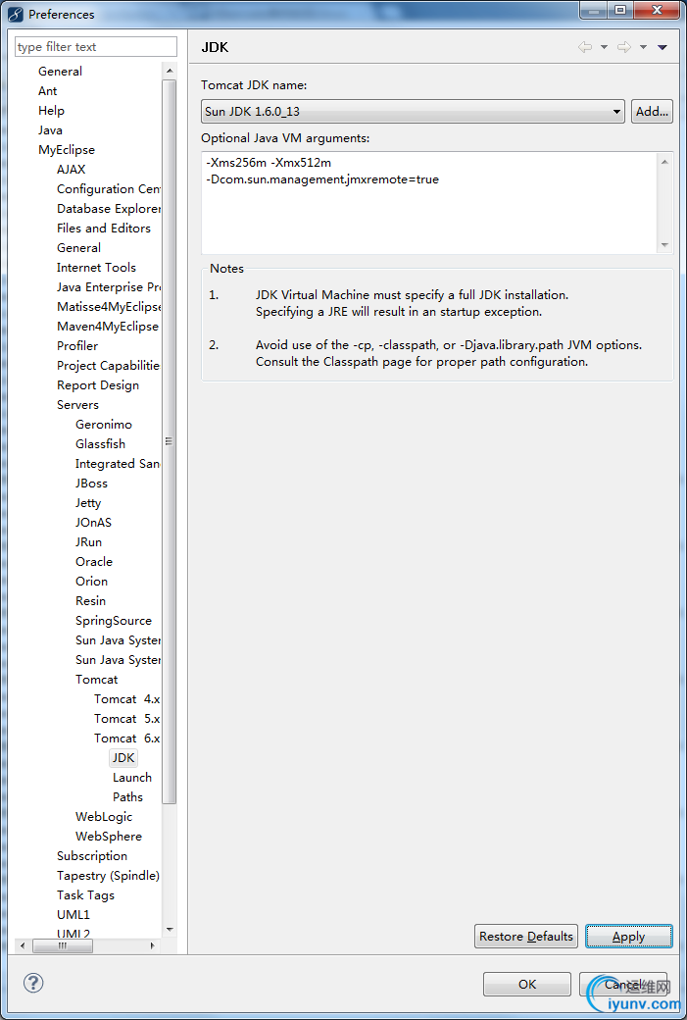Viewport: 687px width, 1020px height.
Task: Select the Help preferences node
Action: tap(51, 110)
